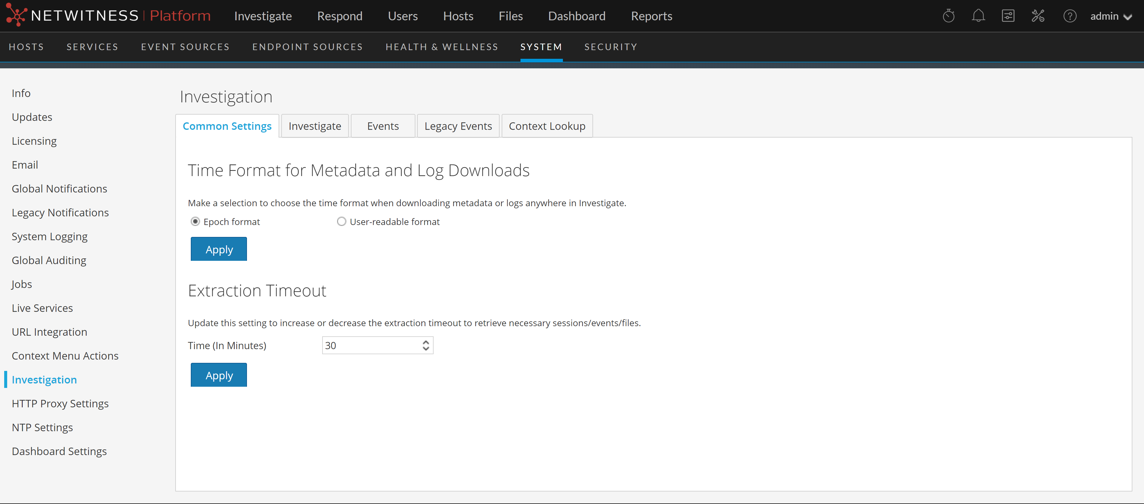Select the User-readable format option
Viewport: 1144px width, 504px height.
[x=341, y=221]
